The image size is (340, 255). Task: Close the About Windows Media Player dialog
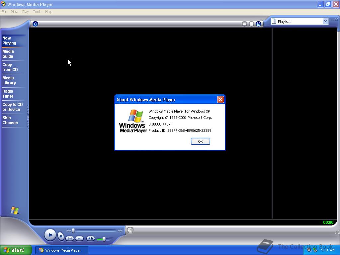[220, 100]
